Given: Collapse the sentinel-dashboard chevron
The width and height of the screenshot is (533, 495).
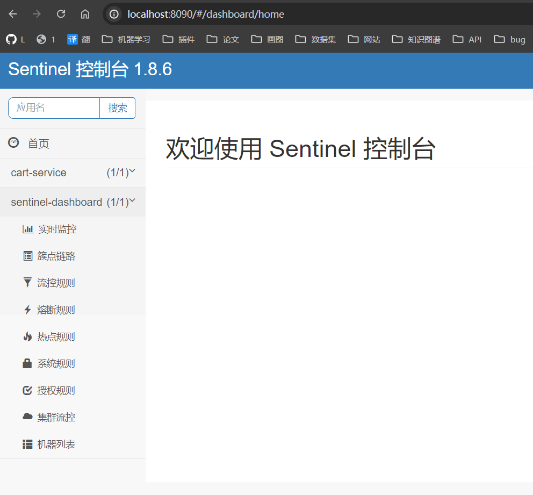Looking at the screenshot, I should (132, 200).
